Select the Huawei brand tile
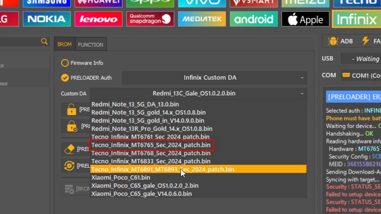The height and width of the screenshot is (214, 381). point(98,3)
